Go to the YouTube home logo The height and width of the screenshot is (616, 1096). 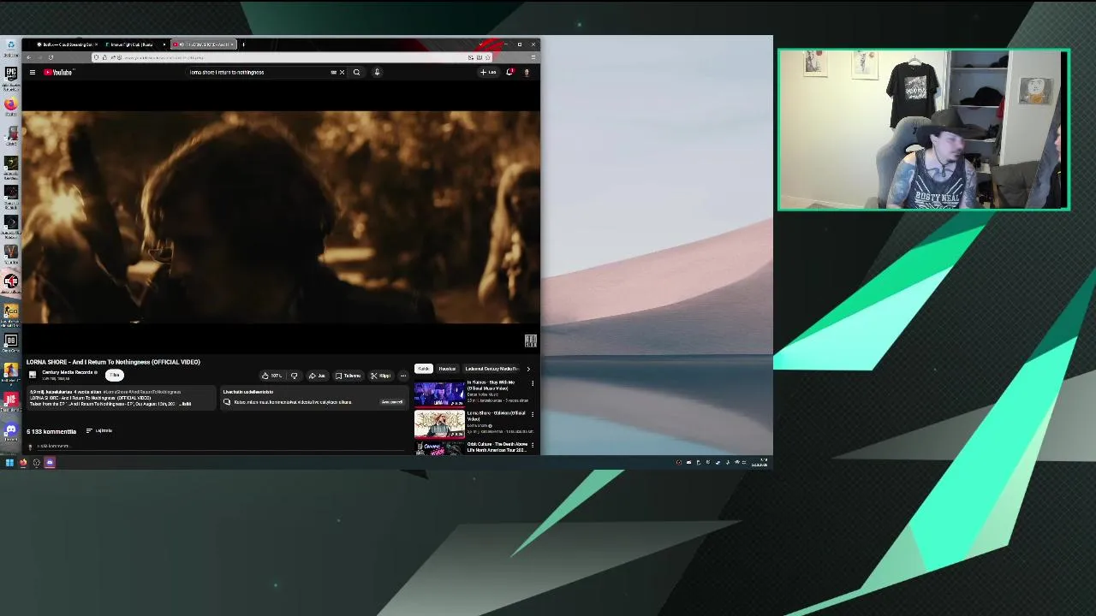(x=59, y=72)
